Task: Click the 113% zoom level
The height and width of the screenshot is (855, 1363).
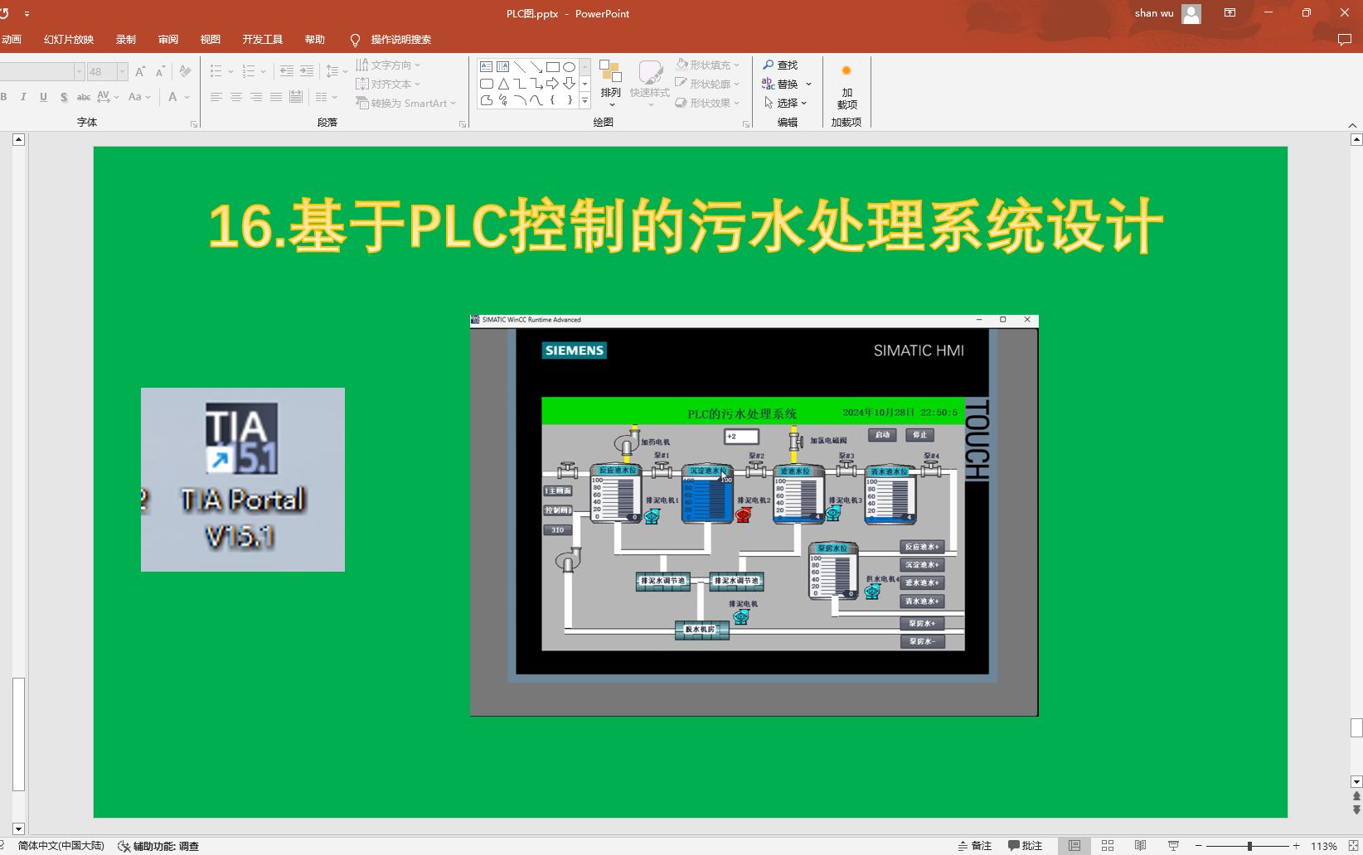Action: pyautogui.click(x=1323, y=846)
